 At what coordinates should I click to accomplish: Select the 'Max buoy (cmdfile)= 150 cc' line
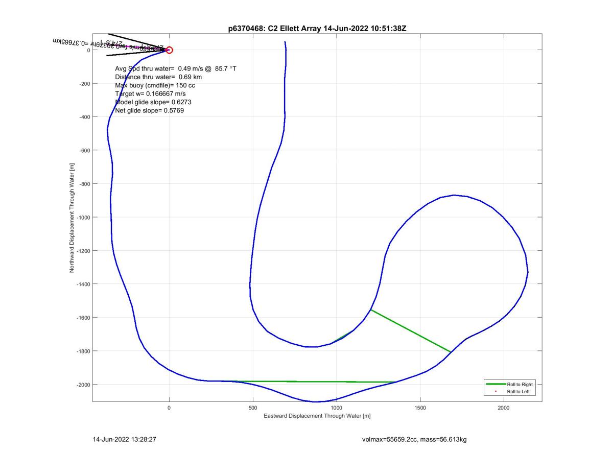(155, 85)
